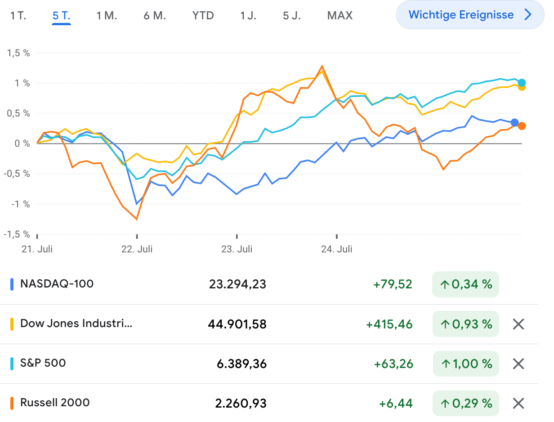This screenshot has width=554, height=422.
Task: Click the 22. Juli date label on the axis
Action: coord(137,249)
